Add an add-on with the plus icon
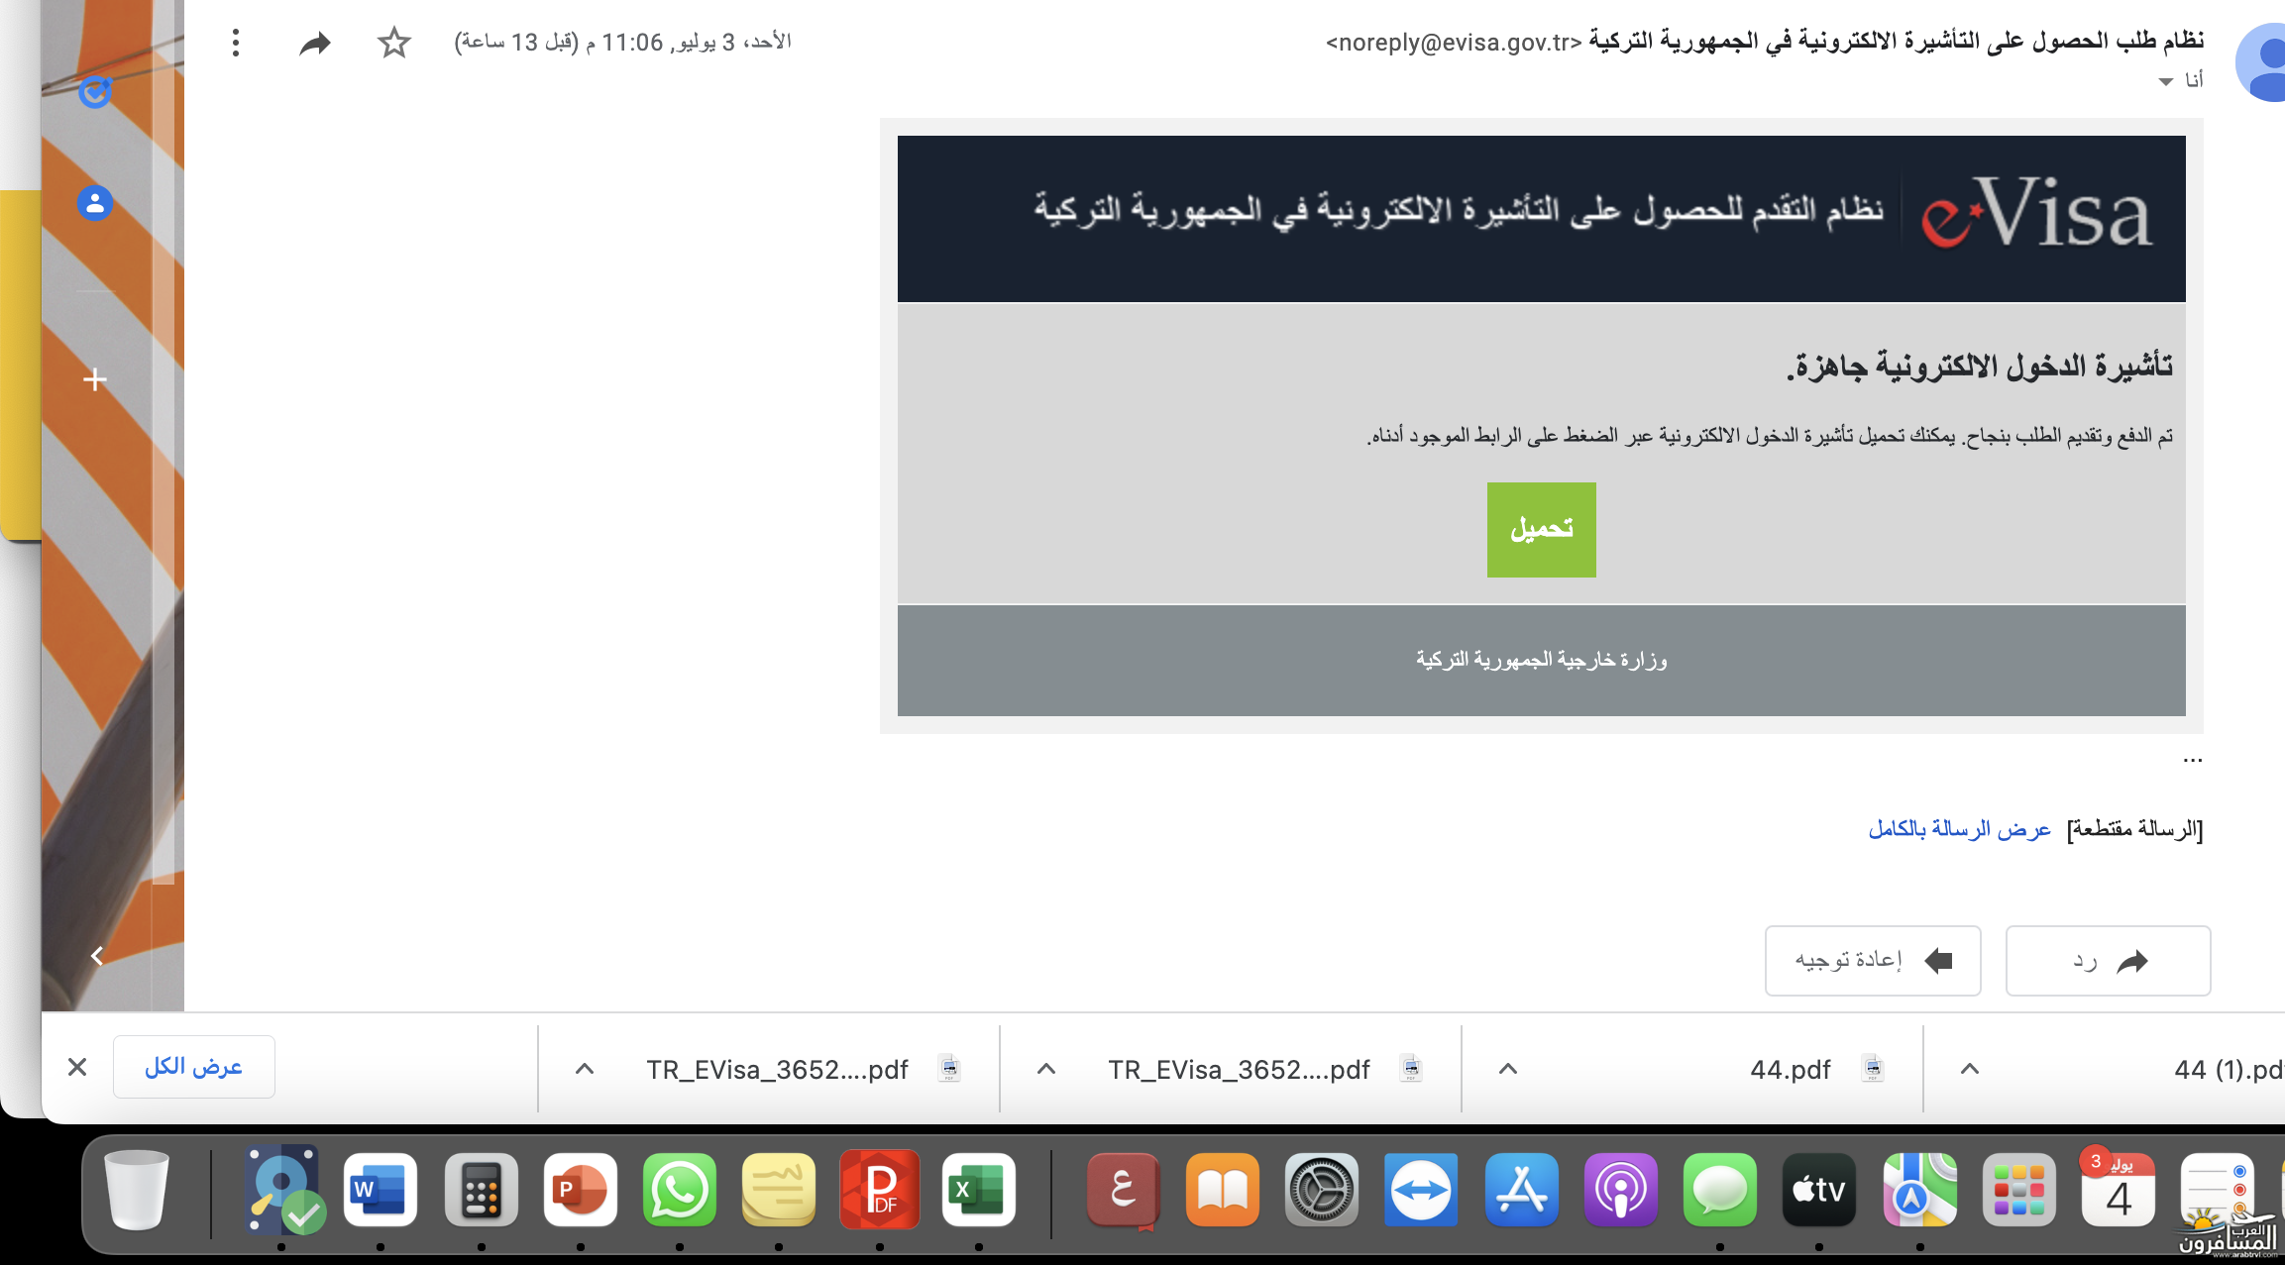The width and height of the screenshot is (2285, 1265). pyautogui.click(x=95, y=379)
